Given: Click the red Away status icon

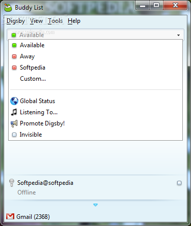Looking at the screenshot, I should (x=14, y=56).
